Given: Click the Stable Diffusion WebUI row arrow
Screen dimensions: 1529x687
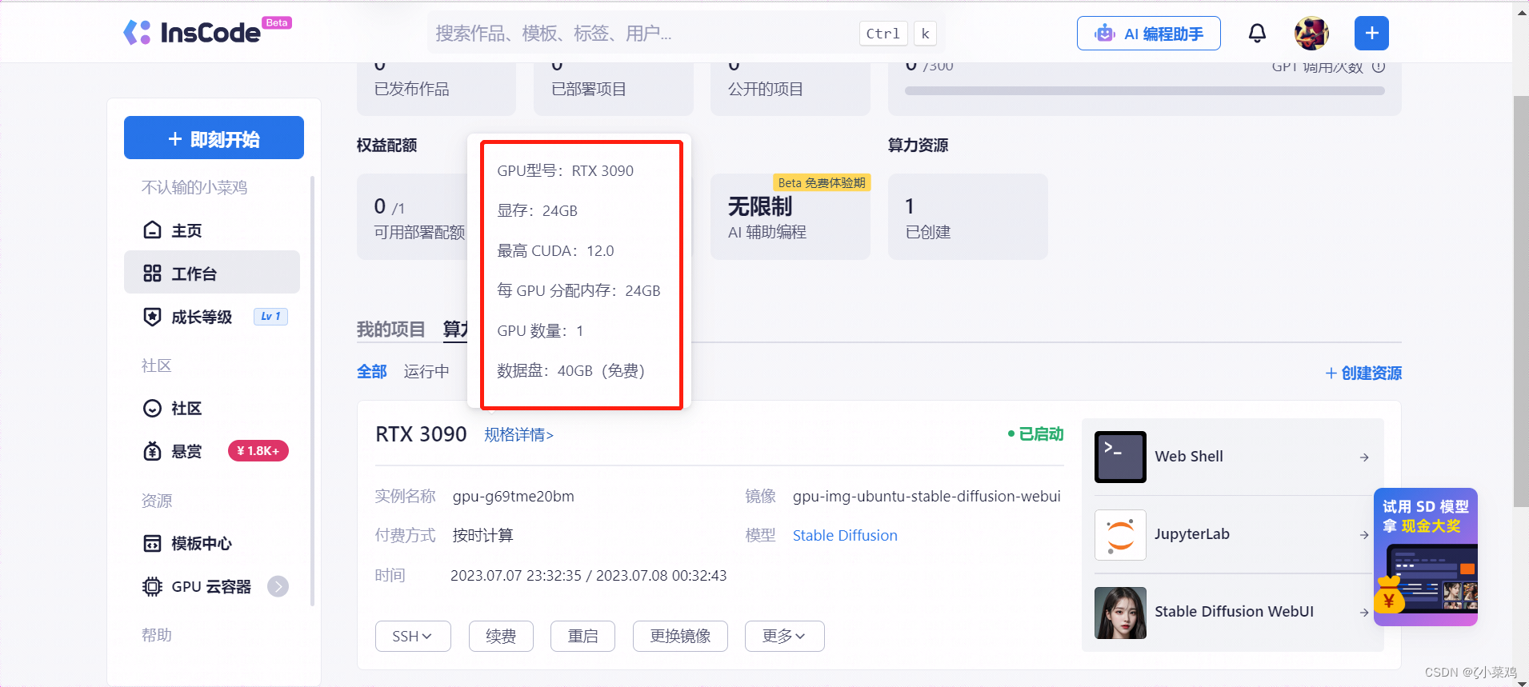Looking at the screenshot, I should [x=1364, y=613].
